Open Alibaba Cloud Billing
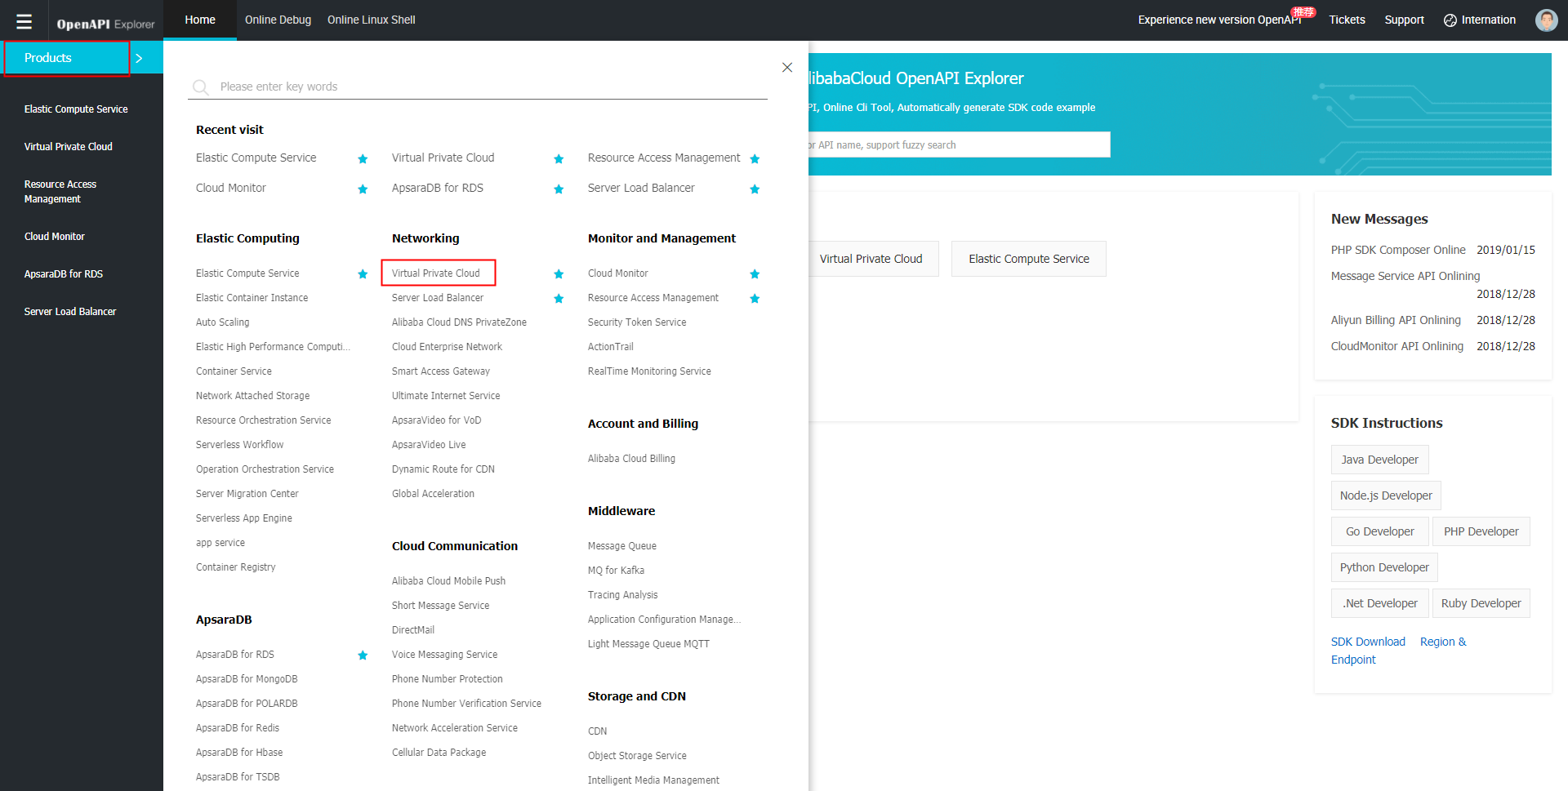 coord(631,459)
